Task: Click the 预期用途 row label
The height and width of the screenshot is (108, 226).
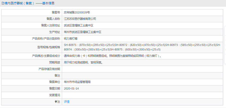Action: point(54,63)
